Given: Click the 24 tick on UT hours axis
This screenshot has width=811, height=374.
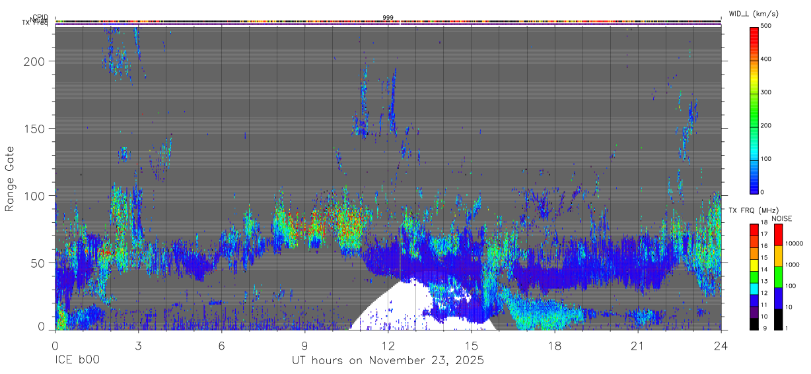Looking at the screenshot, I should (721, 346).
